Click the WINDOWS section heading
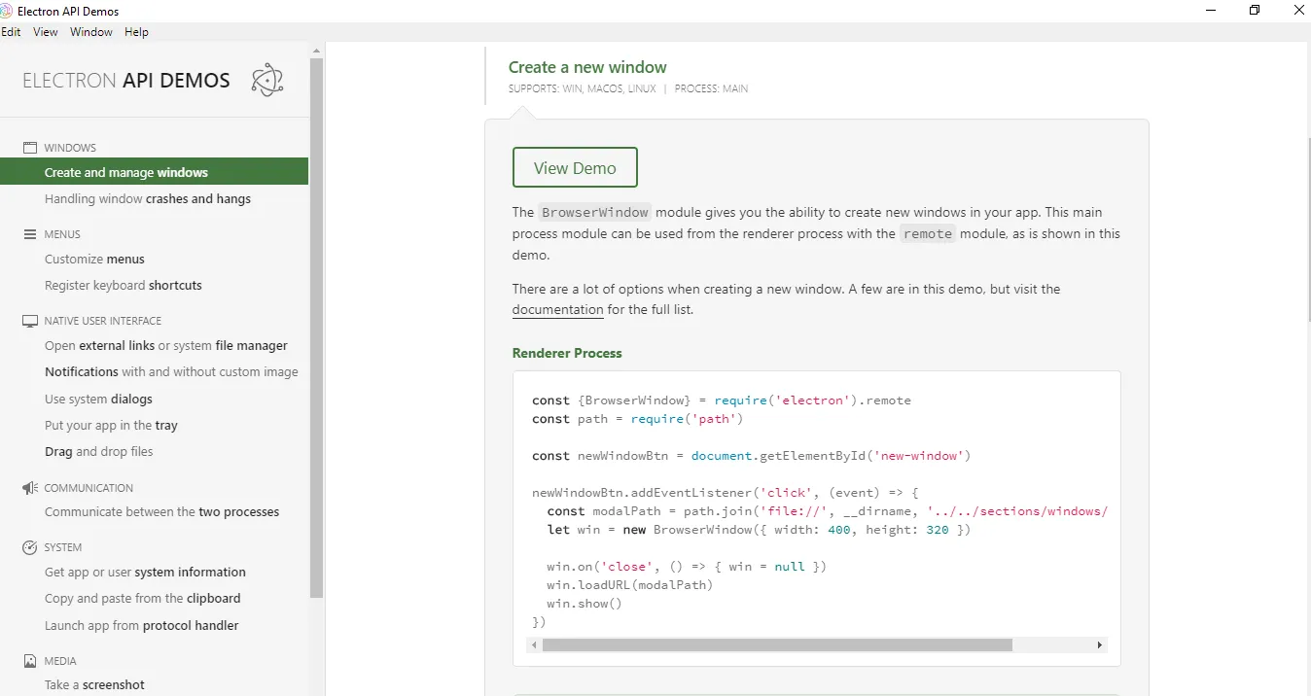1311x696 pixels. point(70,148)
